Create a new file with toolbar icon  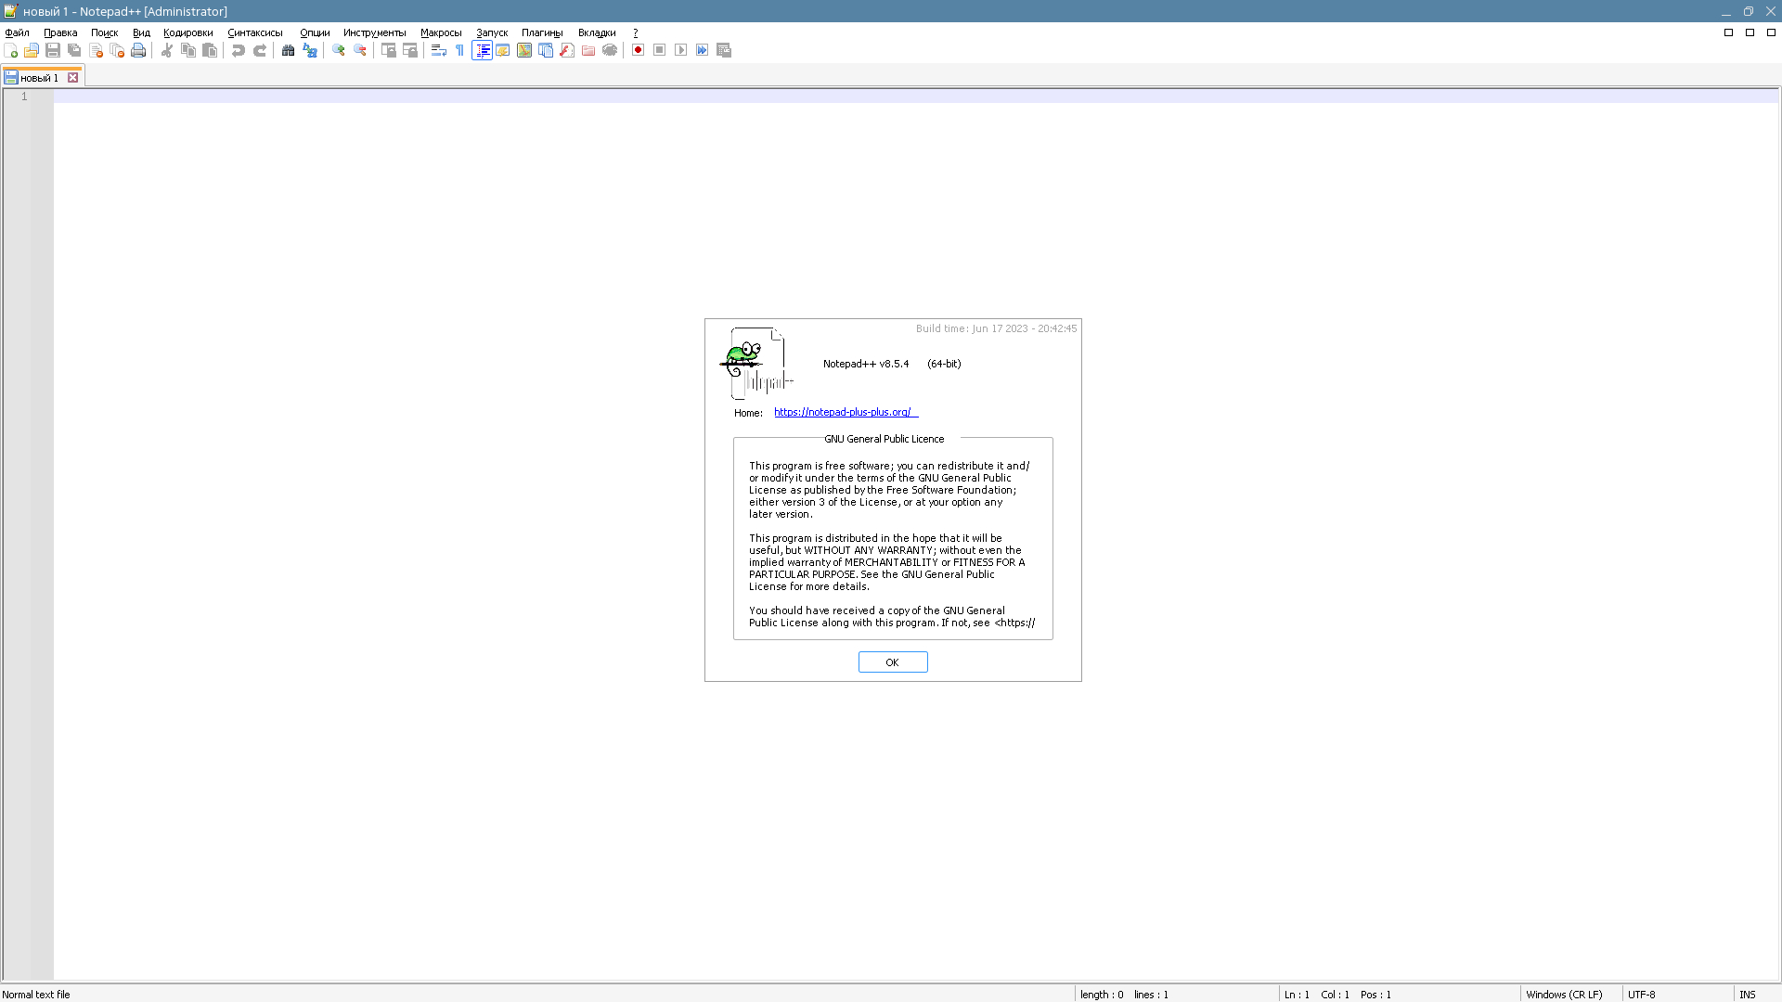pos(11,50)
